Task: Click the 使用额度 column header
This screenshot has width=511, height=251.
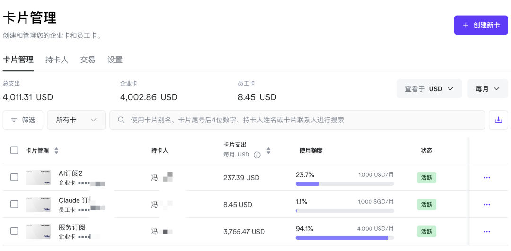Action: [x=311, y=151]
